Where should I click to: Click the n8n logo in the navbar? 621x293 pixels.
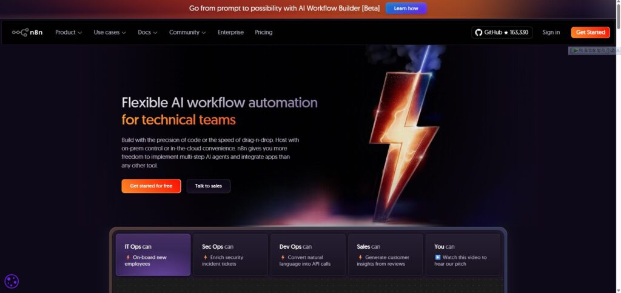click(29, 32)
